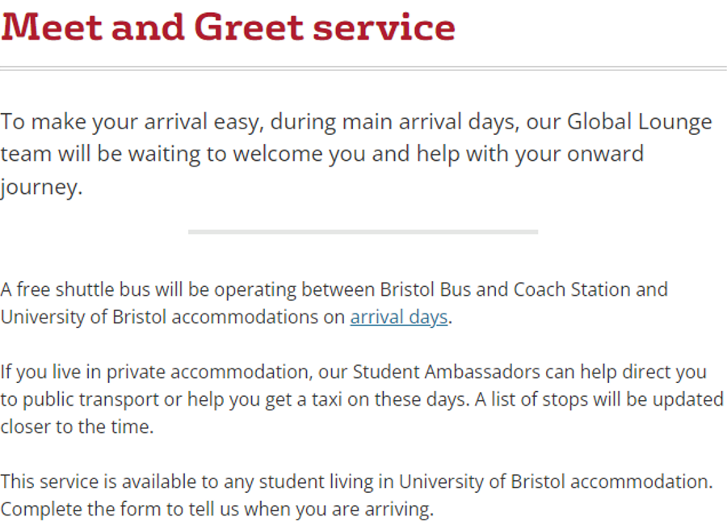The height and width of the screenshot is (522, 727).
Task: Click the 'closer to the time.' line
Action: 77,427
